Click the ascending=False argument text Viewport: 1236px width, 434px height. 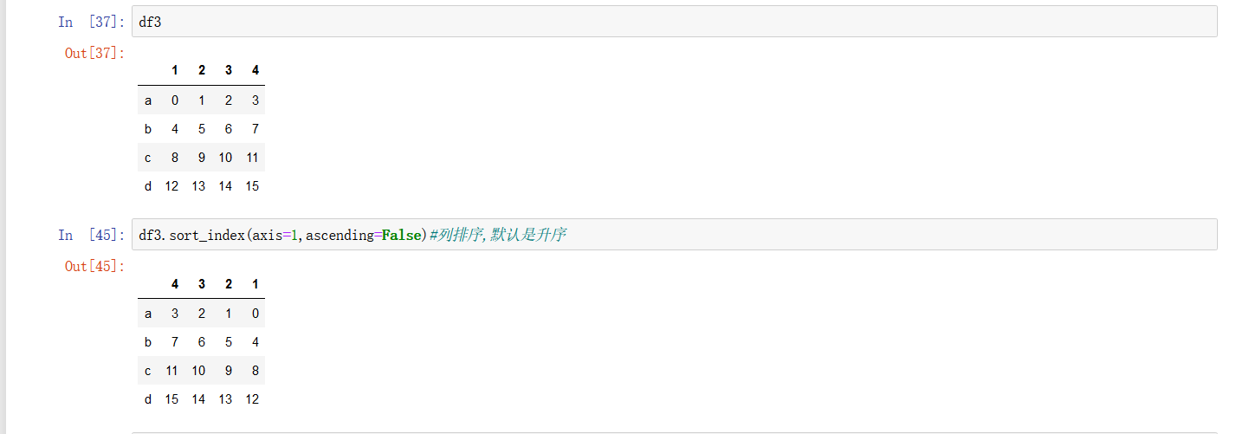tap(364, 235)
